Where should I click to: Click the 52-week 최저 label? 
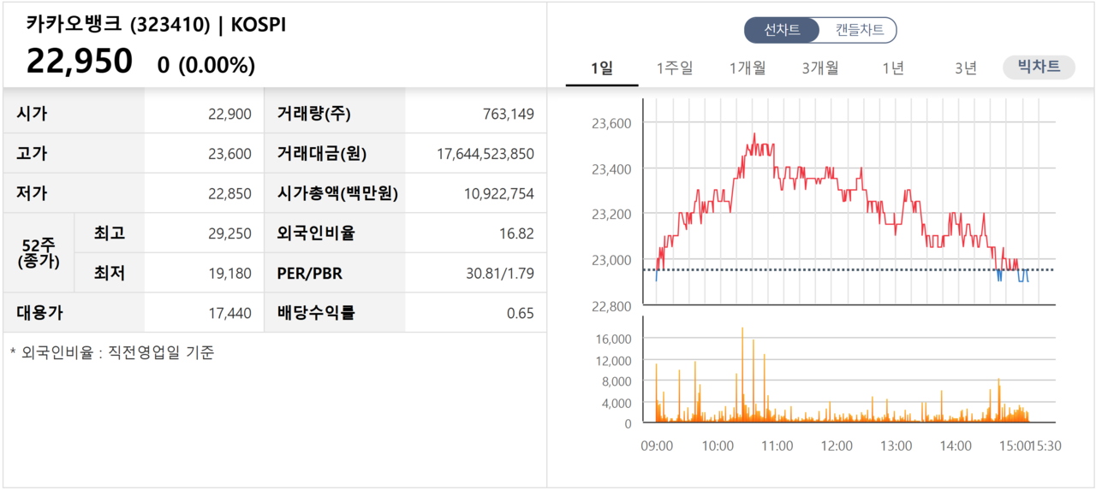(x=110, y=274)
